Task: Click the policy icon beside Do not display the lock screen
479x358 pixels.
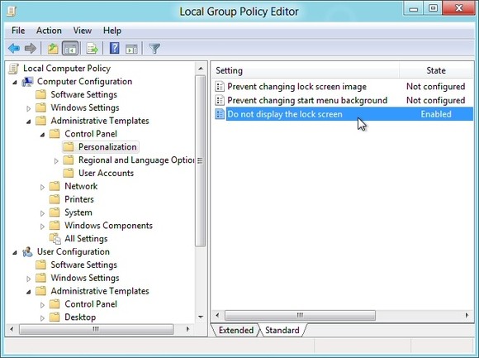Action: tap(220, 114)
